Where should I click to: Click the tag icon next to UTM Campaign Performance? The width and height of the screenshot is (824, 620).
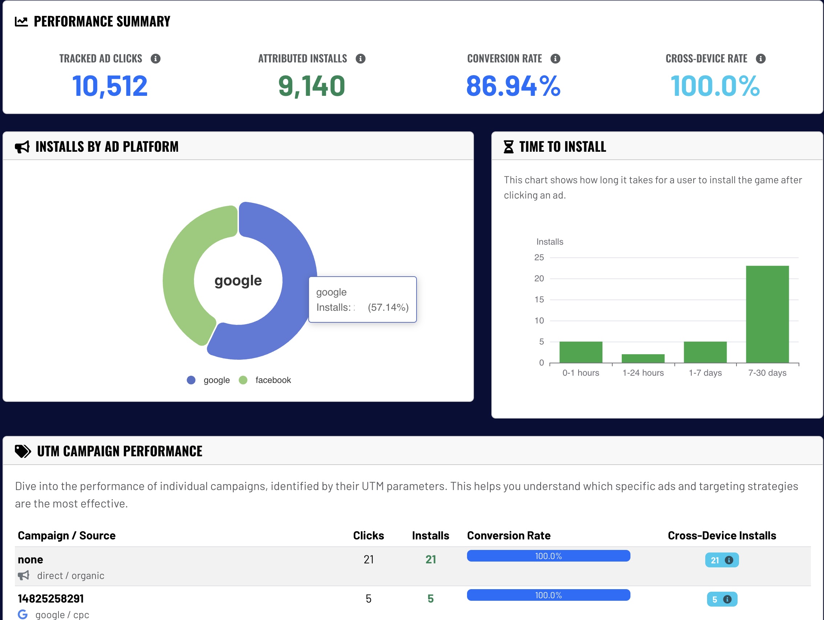click(x=23, y=450)
